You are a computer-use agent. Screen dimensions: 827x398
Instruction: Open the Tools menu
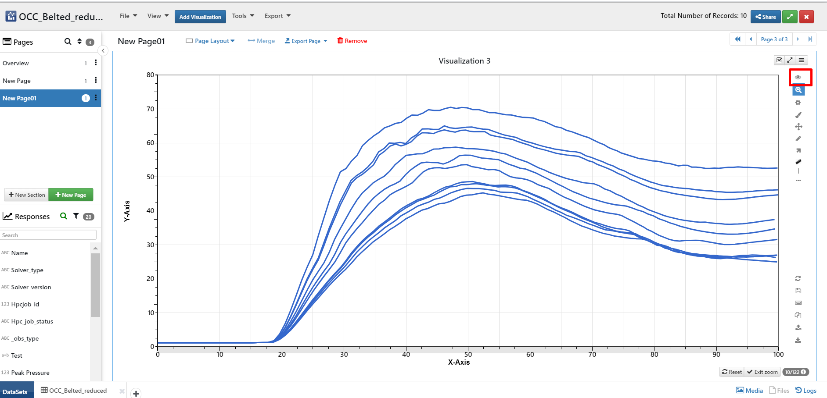[243, 16]
